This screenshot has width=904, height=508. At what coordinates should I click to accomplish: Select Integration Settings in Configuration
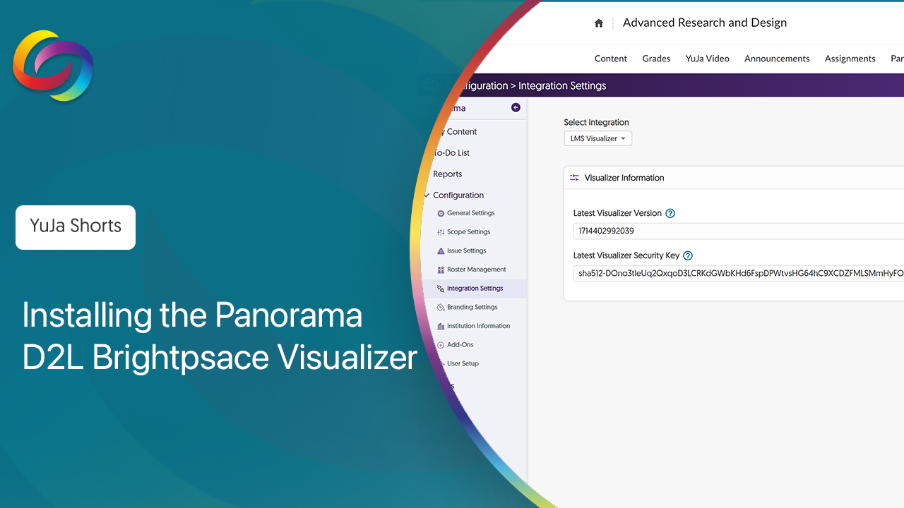click(x=475, y=289)
